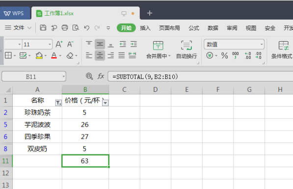Align text left
The height and width of the screenshot is (189, 293).
pos(89,55)
